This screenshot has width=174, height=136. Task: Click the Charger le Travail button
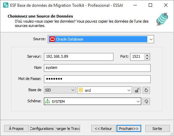68,128
